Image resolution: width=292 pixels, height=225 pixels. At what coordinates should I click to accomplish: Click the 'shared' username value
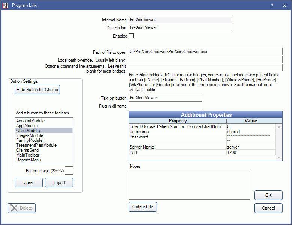[x=251, y=132]
